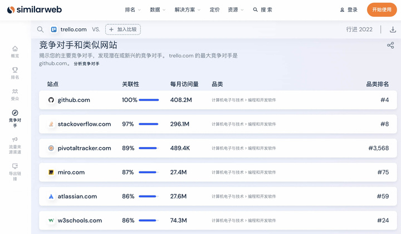Click the 489.4K monthly visits value

click(x=180, y=148)
